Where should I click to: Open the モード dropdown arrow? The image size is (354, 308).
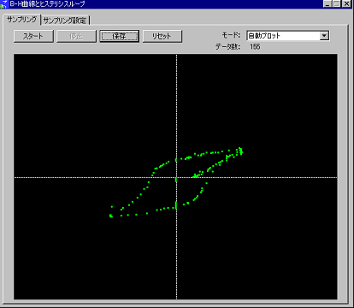tap(324, 36)
